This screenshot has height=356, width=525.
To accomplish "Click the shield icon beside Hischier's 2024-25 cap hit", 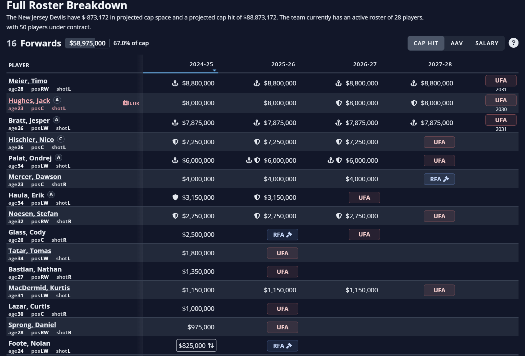I will pos(175,142).
